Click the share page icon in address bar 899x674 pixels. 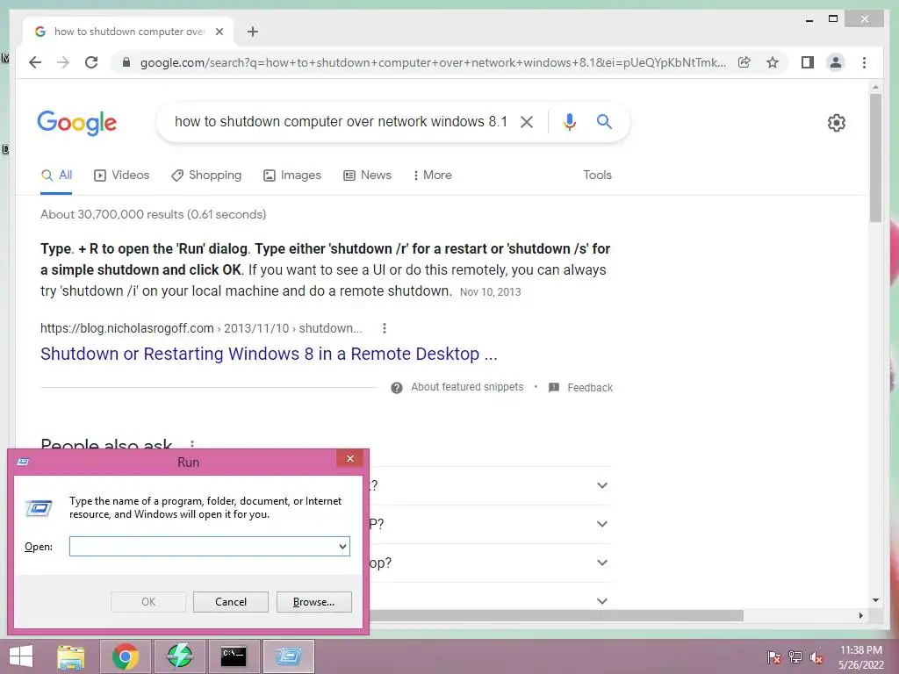click(744, 62)
